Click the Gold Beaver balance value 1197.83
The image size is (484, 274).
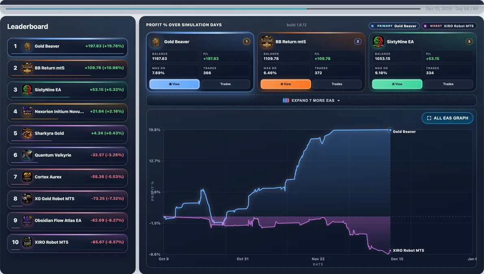click(x=160, y=58)
